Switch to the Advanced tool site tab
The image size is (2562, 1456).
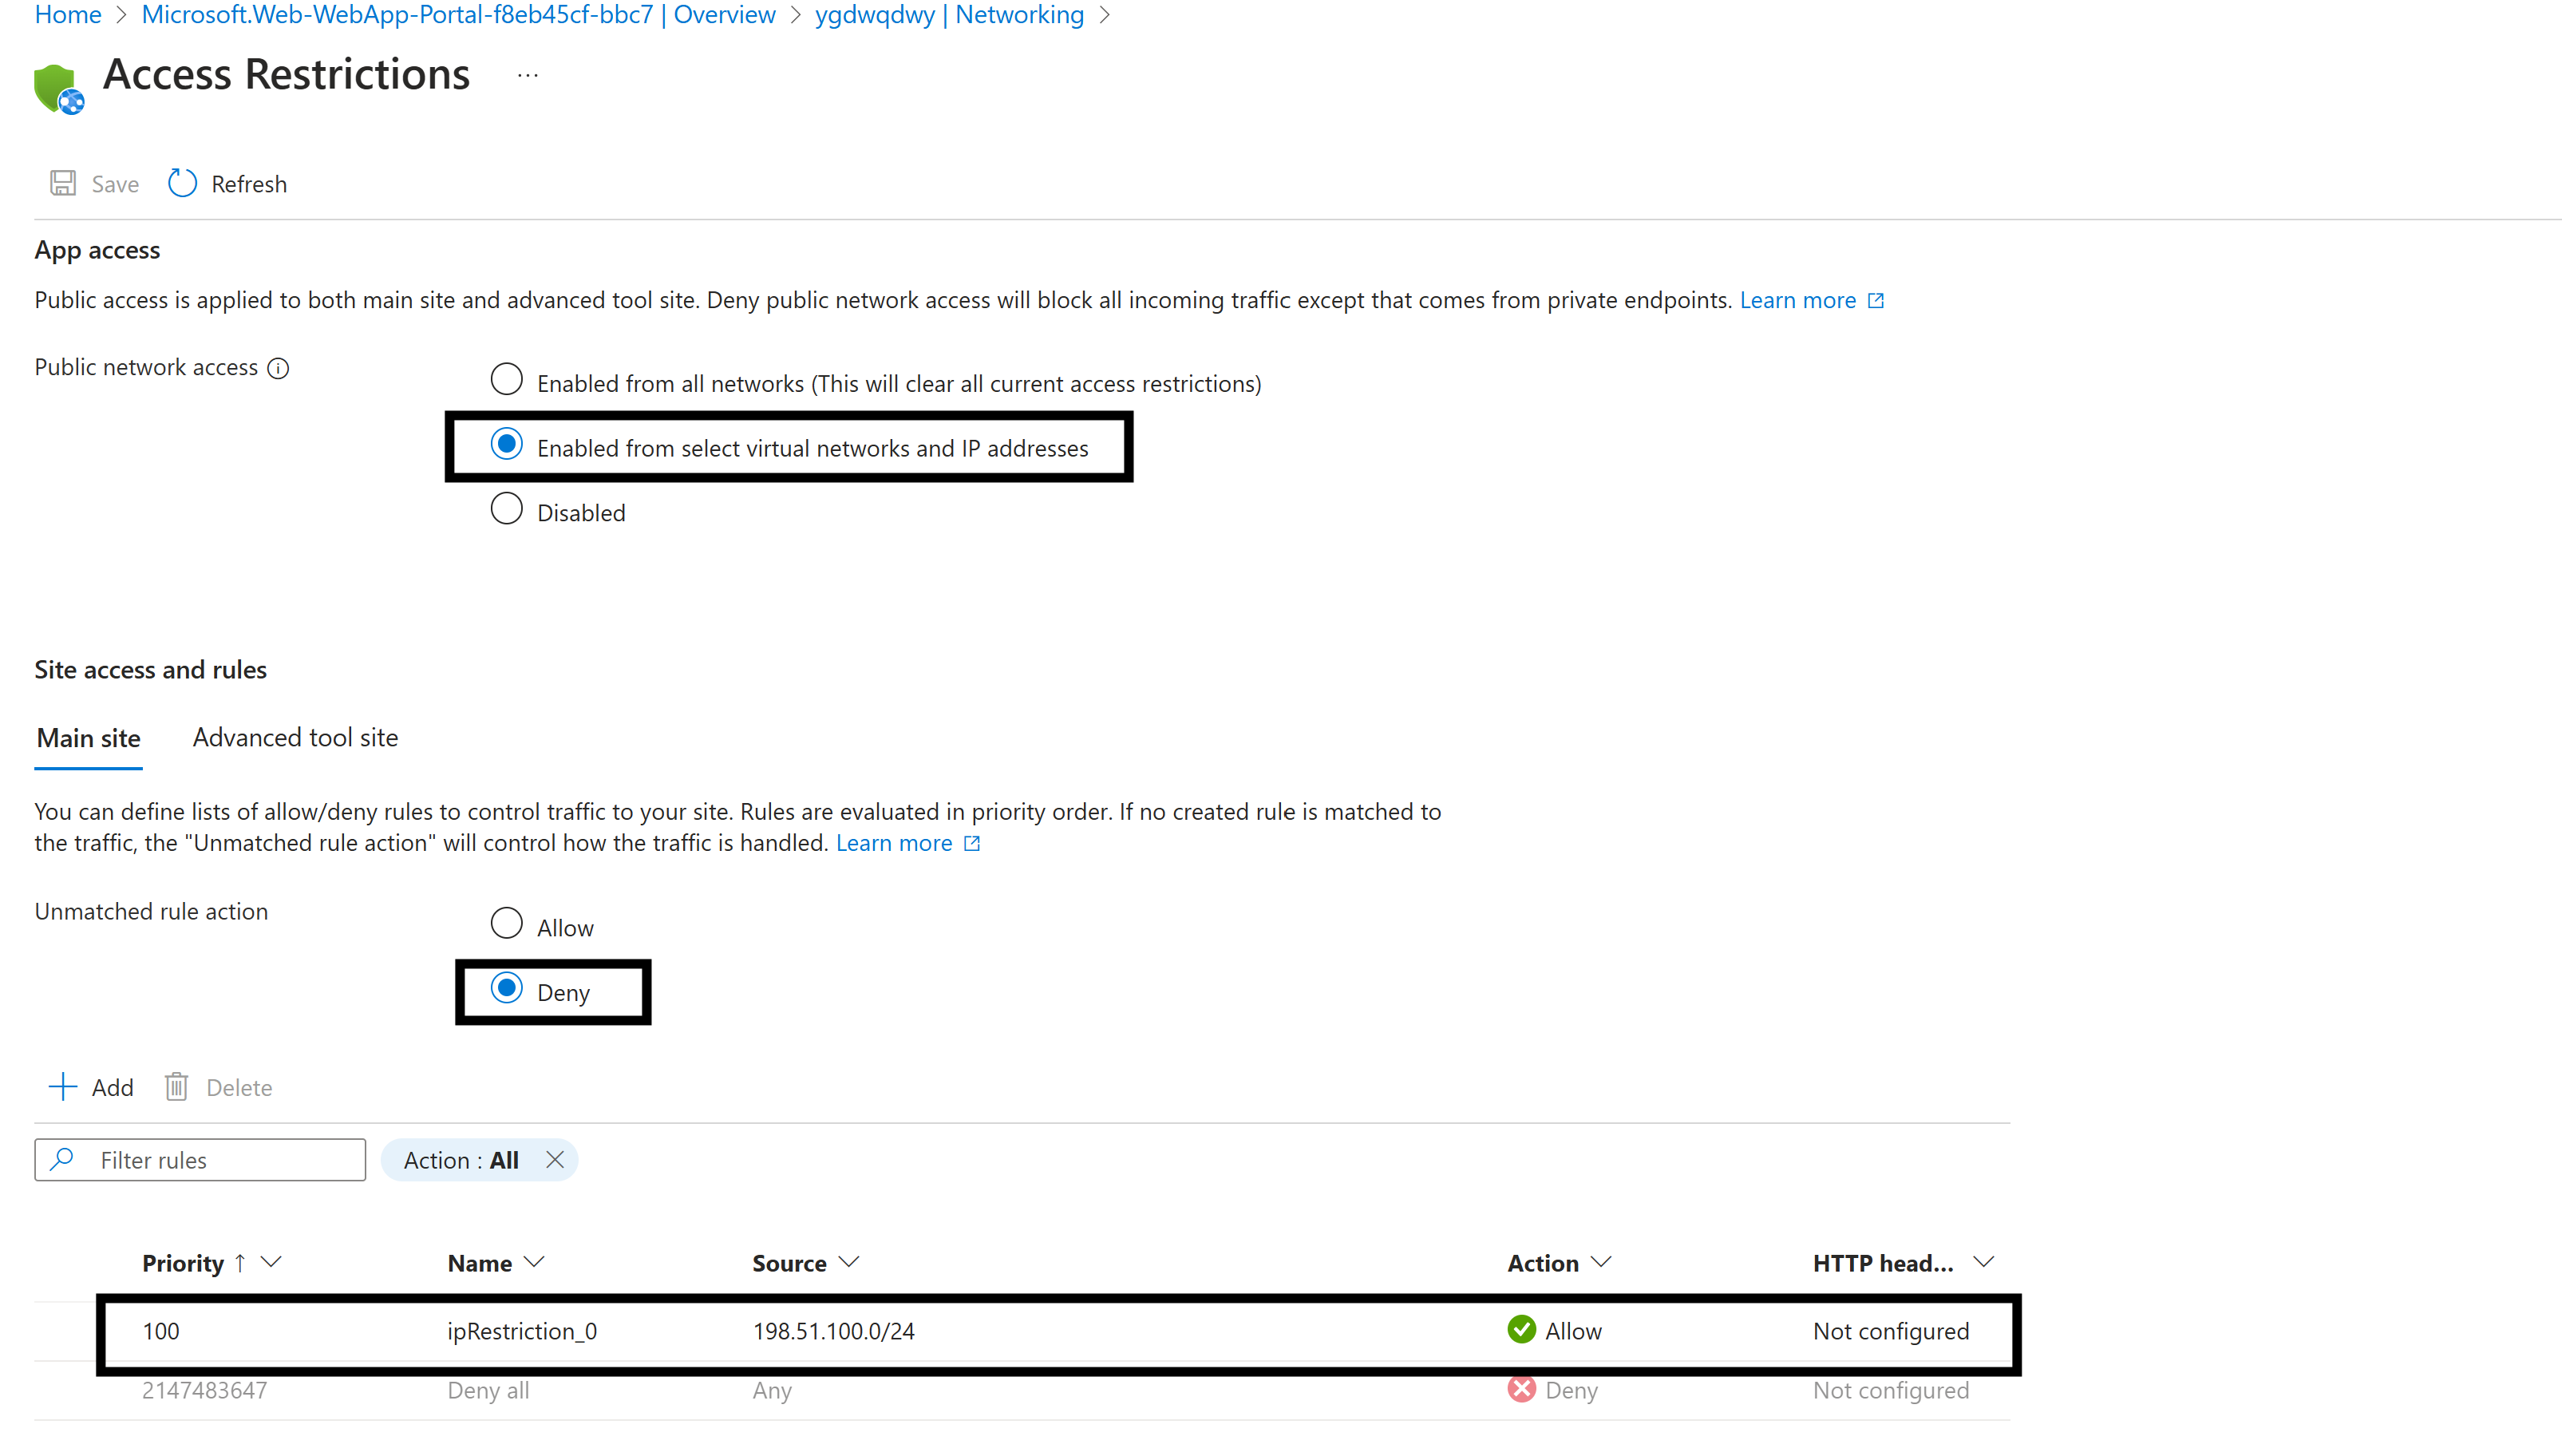click(294, 737)
